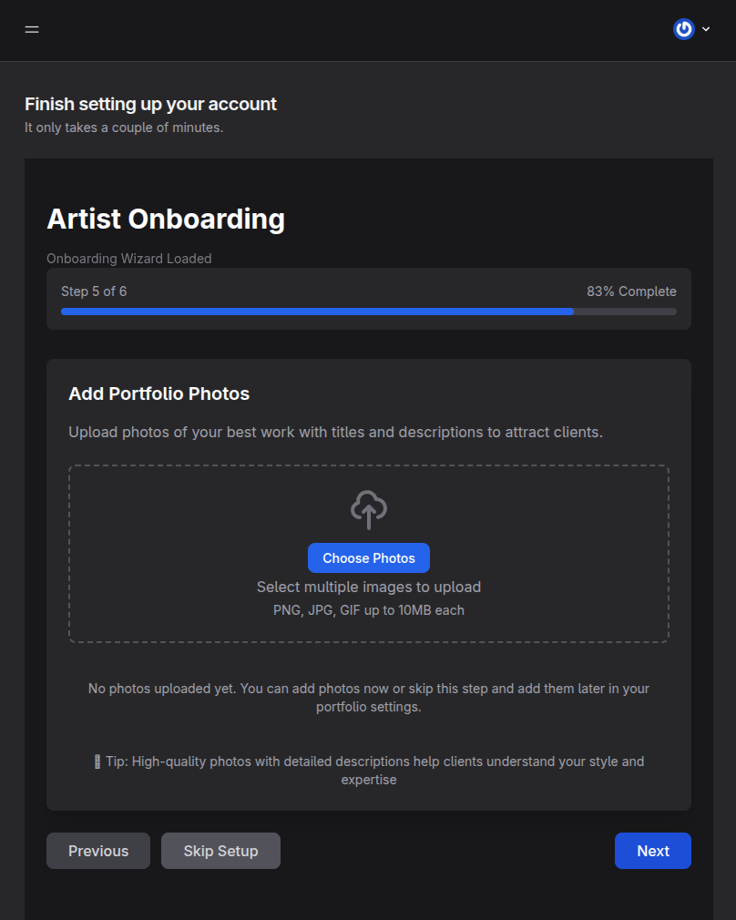Click the 83% Complete progress bar
Image resolution: width=736 pixels, height=920 pixels.
(x=368, y=311)
